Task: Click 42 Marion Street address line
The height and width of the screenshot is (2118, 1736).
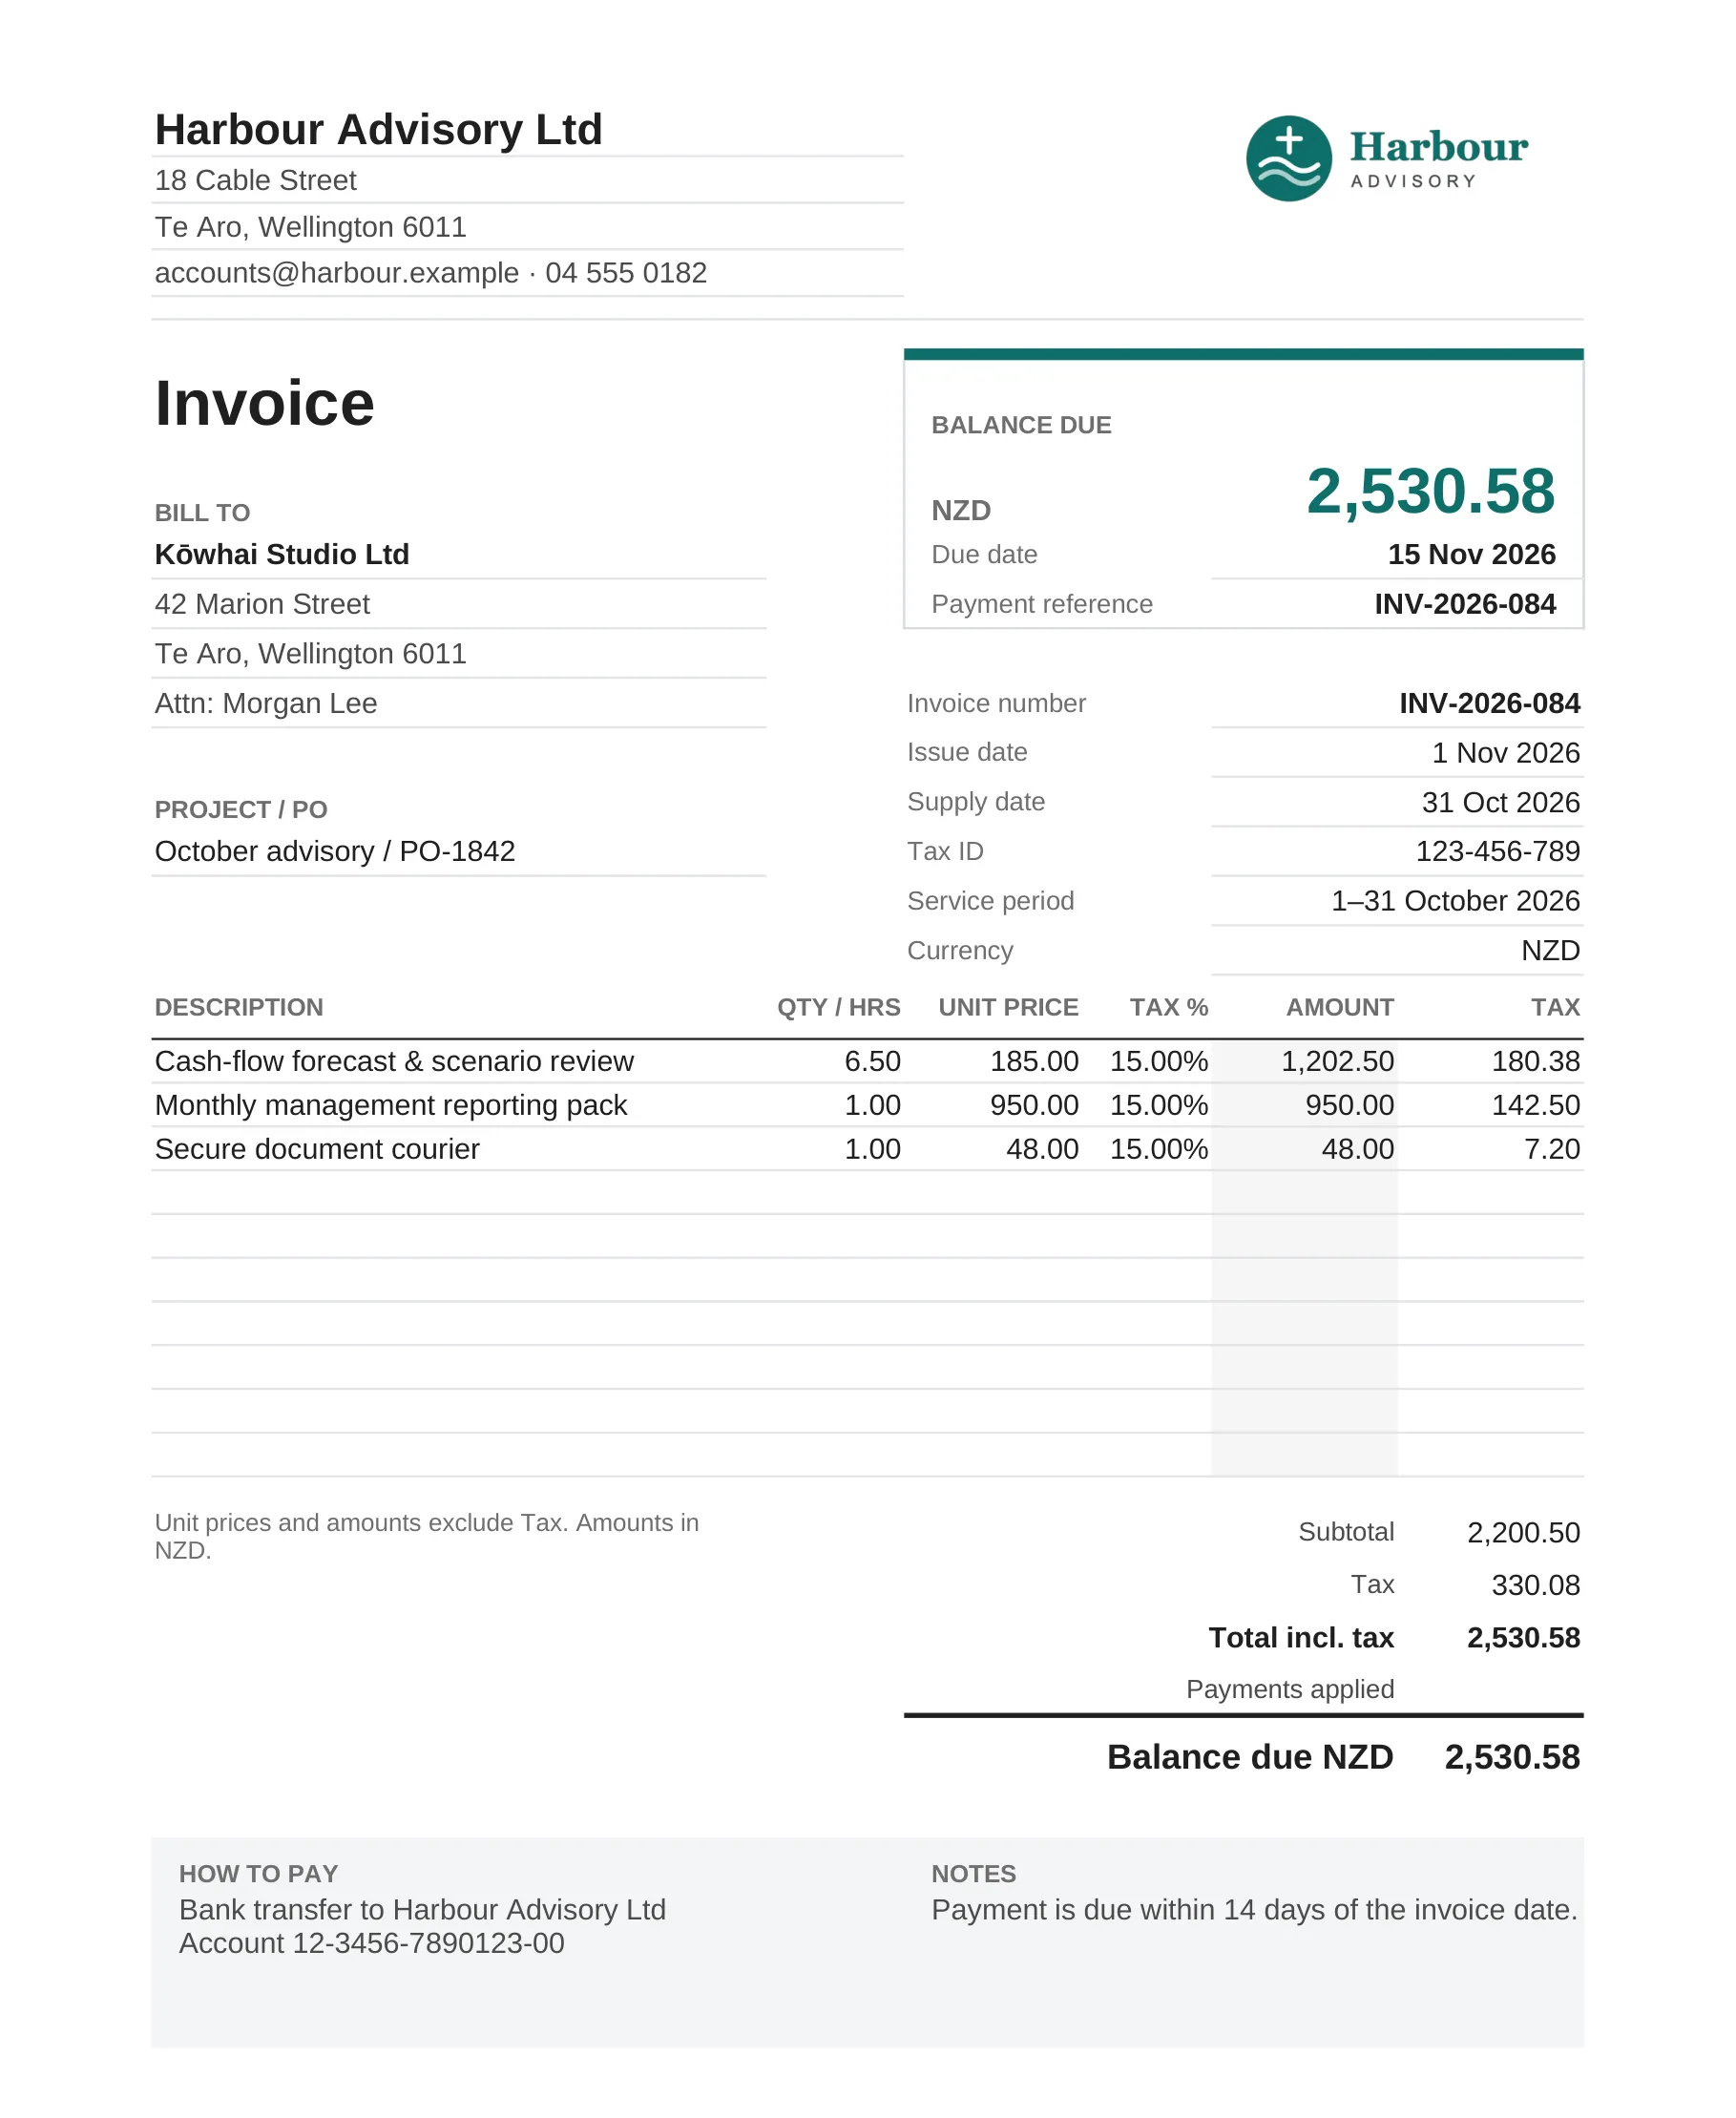Action: tap(262, 604)
